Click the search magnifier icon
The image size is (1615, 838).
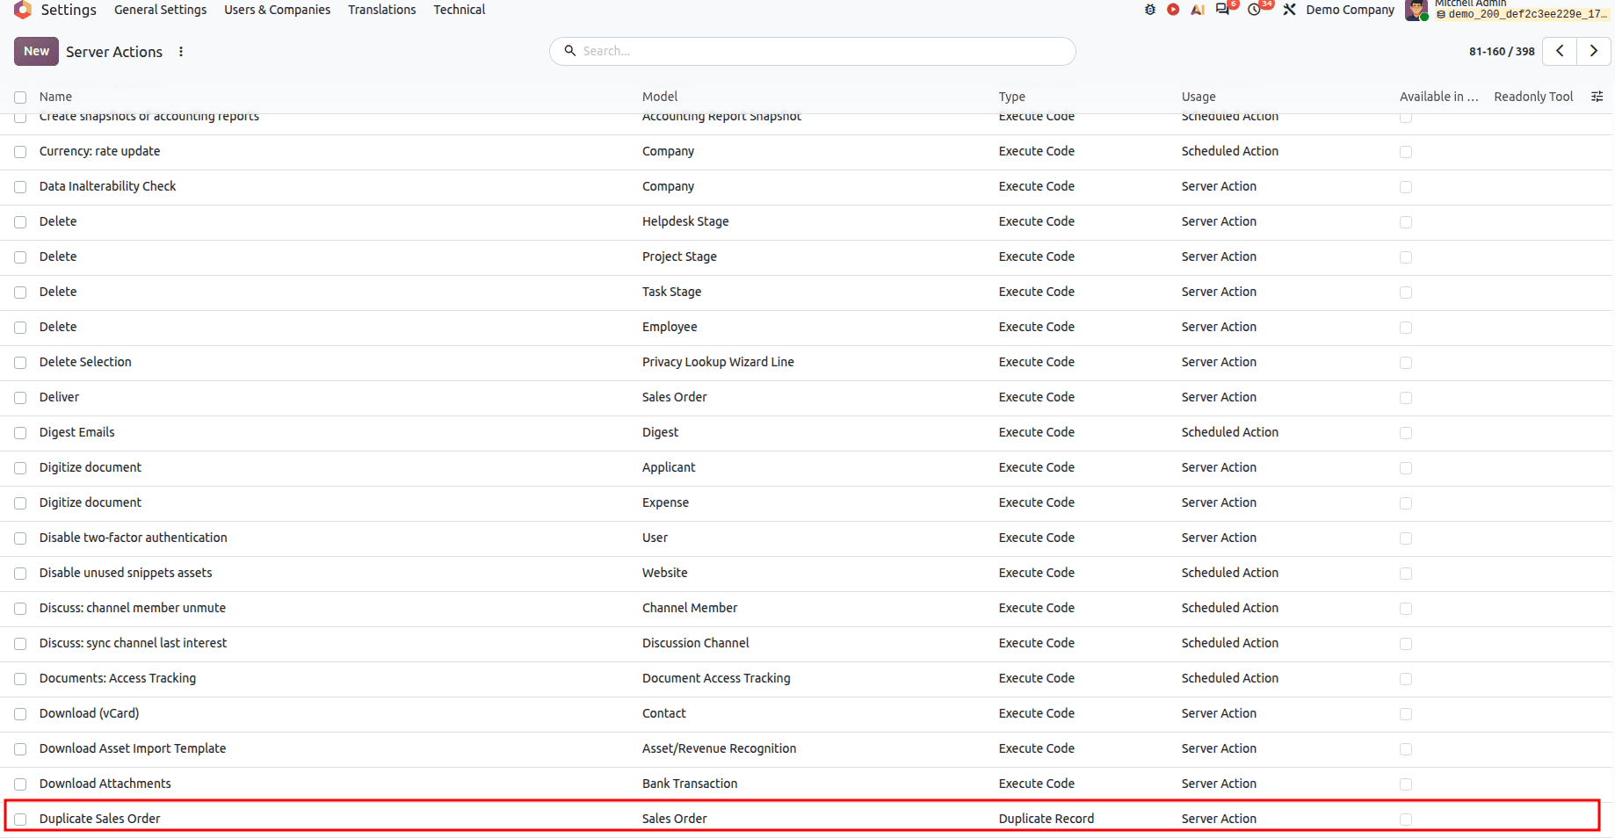point(570,51)
